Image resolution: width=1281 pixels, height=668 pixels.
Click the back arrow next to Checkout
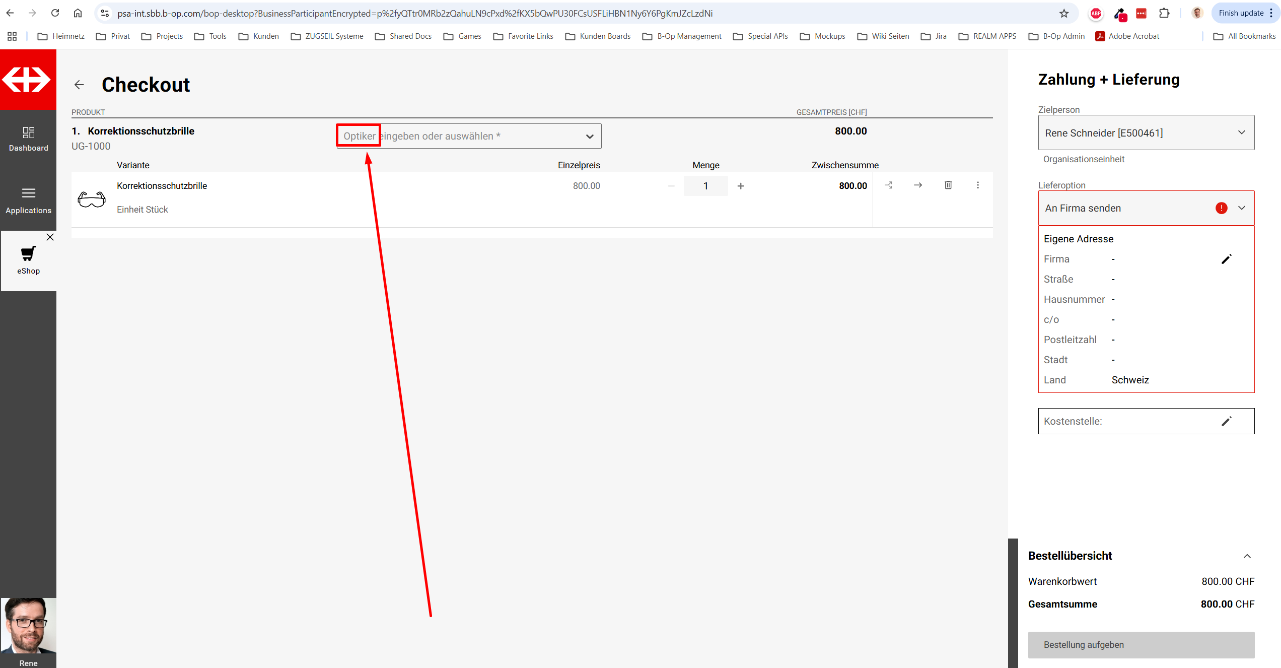point(79,85)
